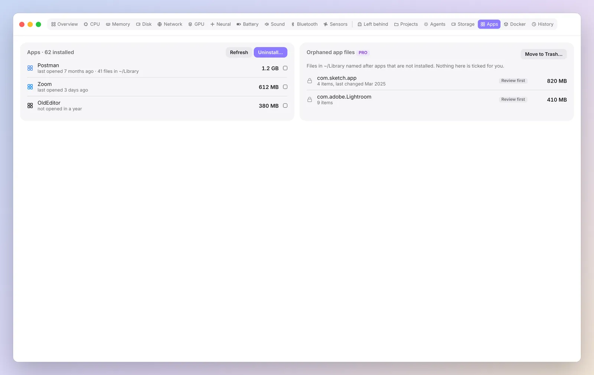Switch to the CPU tab
The height and width of the screenshot is (375, 594).
[x=92, y=24]
